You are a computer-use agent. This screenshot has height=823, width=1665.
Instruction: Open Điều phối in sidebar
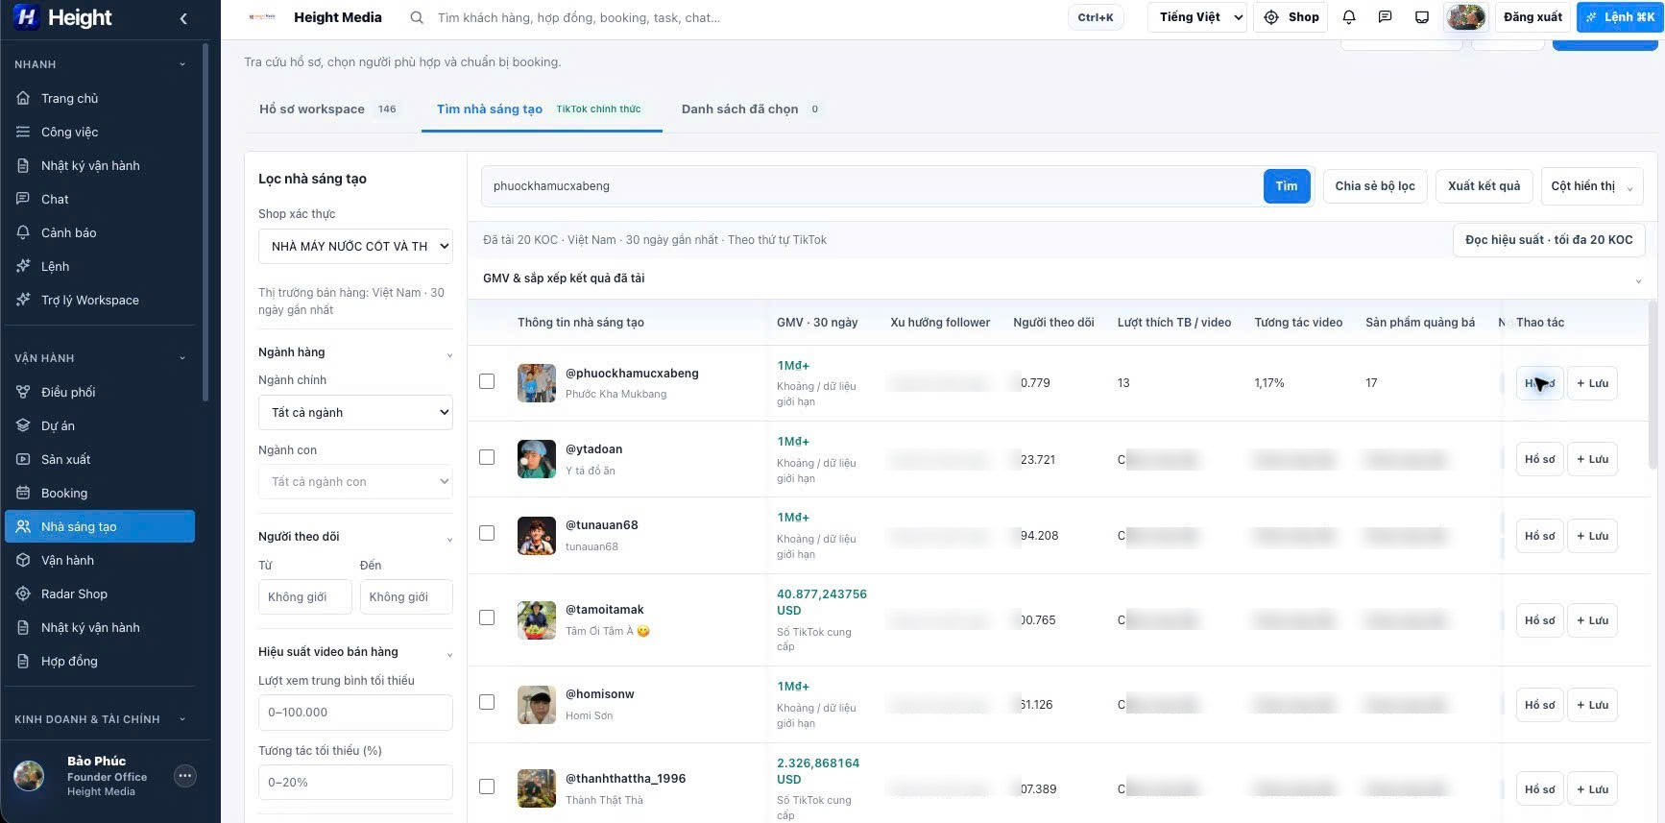(x=100, y=392)
